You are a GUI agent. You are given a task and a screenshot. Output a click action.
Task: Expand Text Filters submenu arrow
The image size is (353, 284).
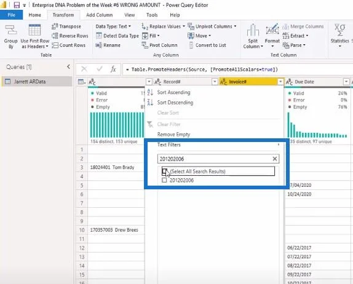(279, 144)
